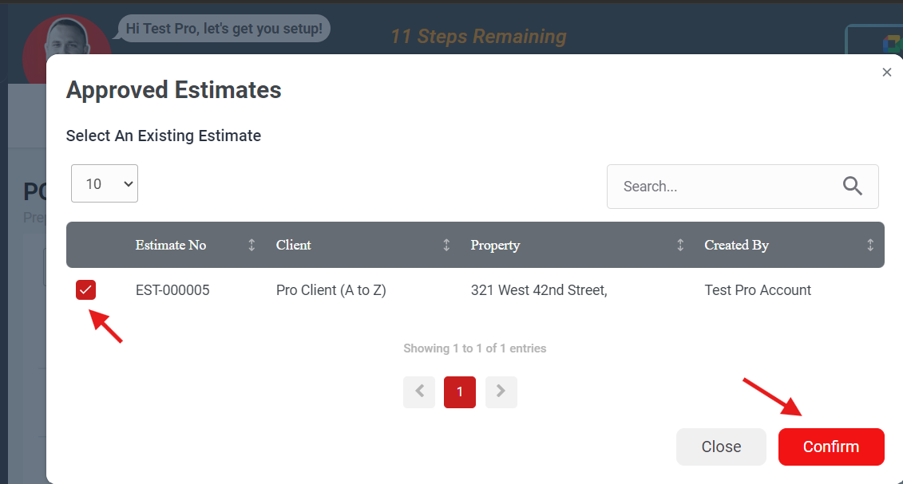Viewport: 903px width, 484px height.
Task: Click the Pro Client (A to Z) cell
Action: coord(331,290)
